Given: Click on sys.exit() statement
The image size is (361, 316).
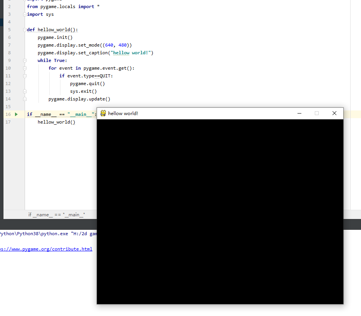Looking at the screenshot, I should pos(84,92).
